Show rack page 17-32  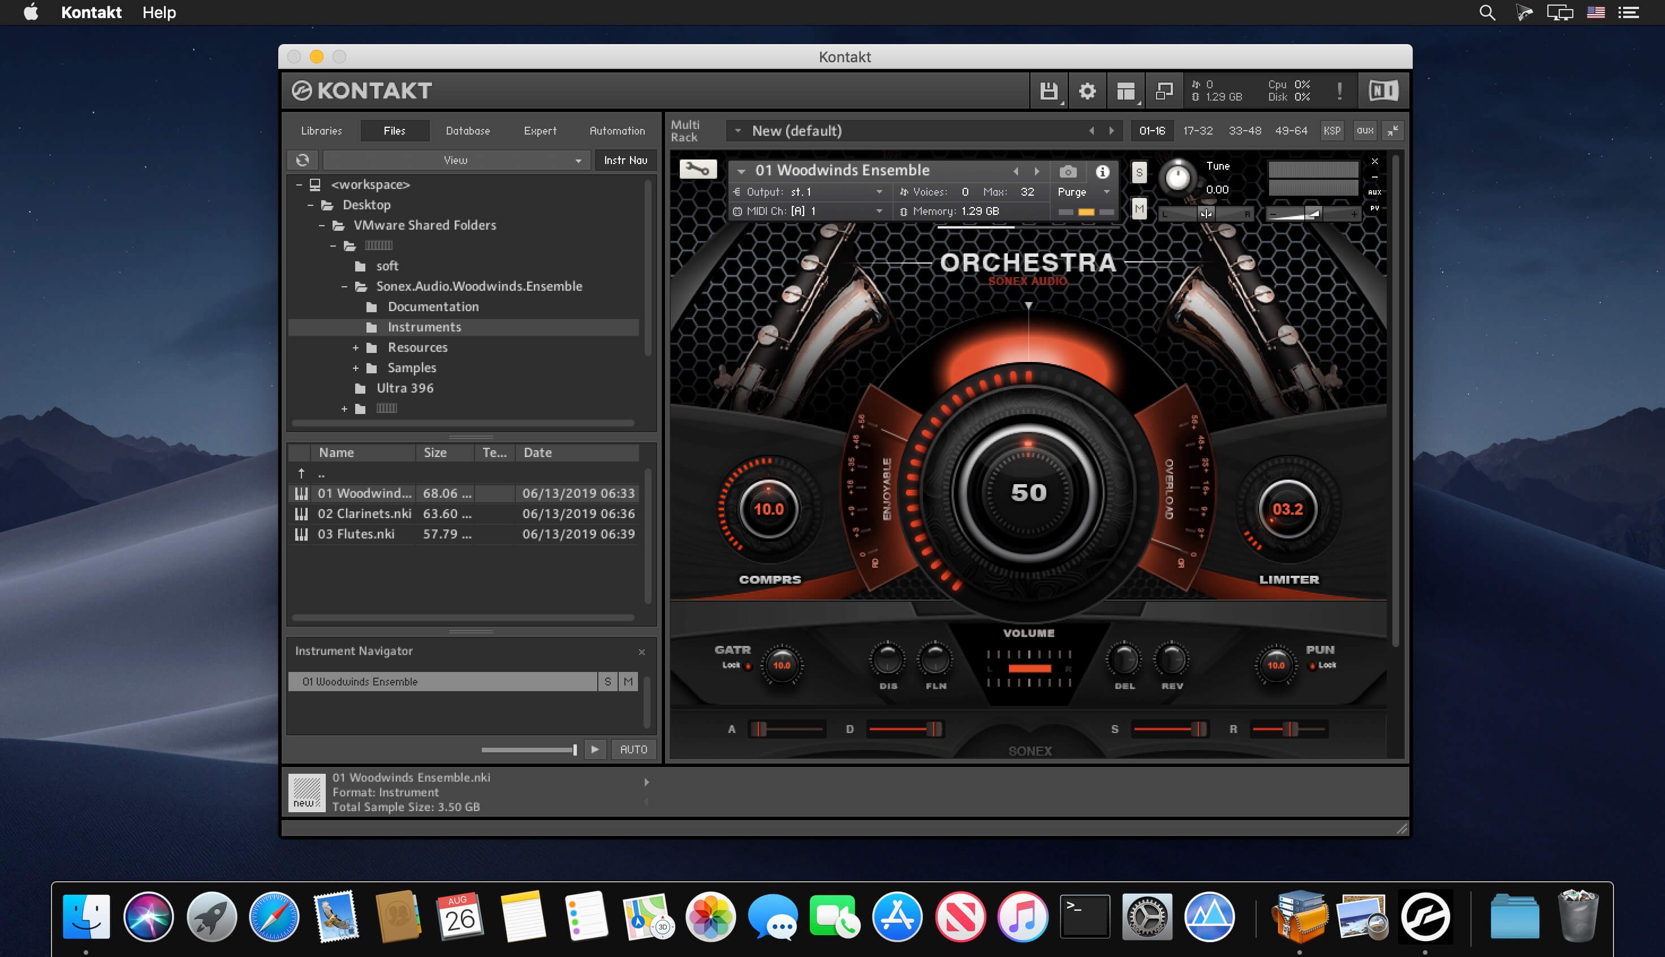[1198, 131]
